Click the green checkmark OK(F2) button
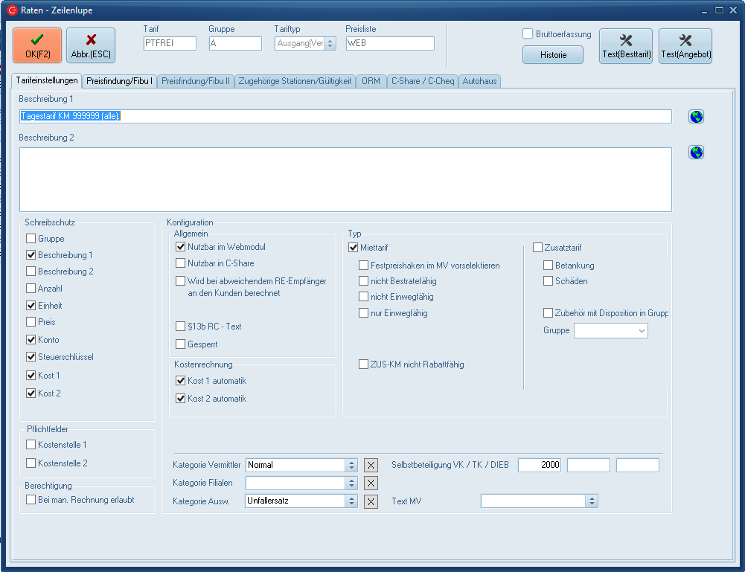The height and width of the screenshot is (572, 745). tap(38, 45)
